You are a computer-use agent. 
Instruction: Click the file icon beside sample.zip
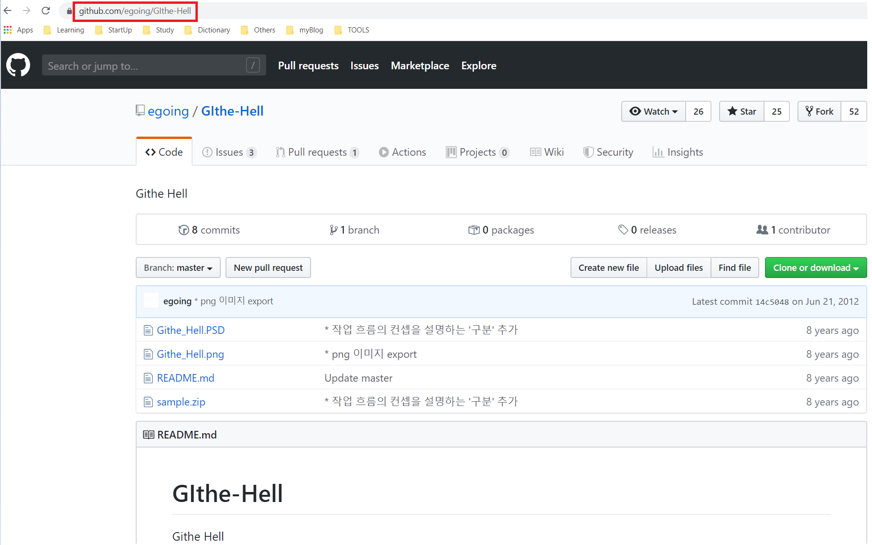[x=149, y=402]
